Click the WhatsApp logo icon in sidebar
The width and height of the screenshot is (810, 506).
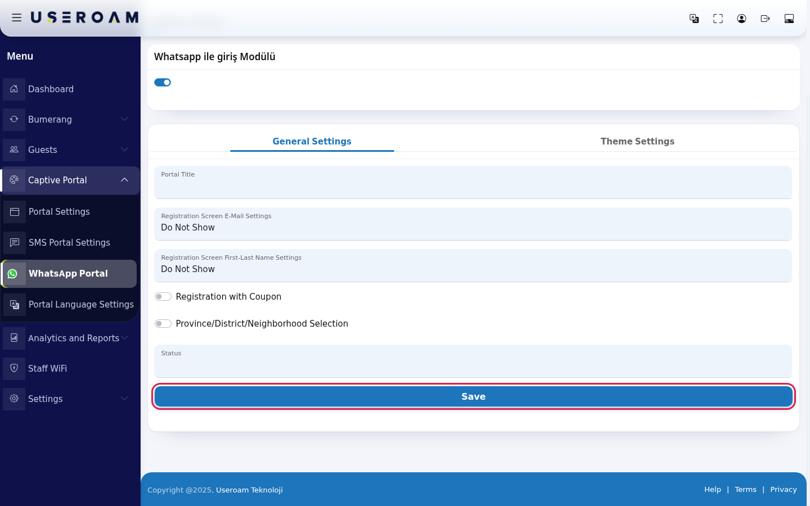[13, 274]
